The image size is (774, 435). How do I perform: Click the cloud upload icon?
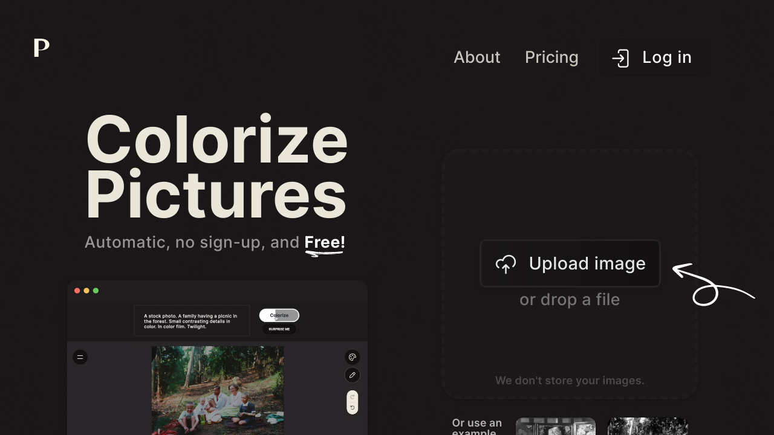click(x=506, y=264)
